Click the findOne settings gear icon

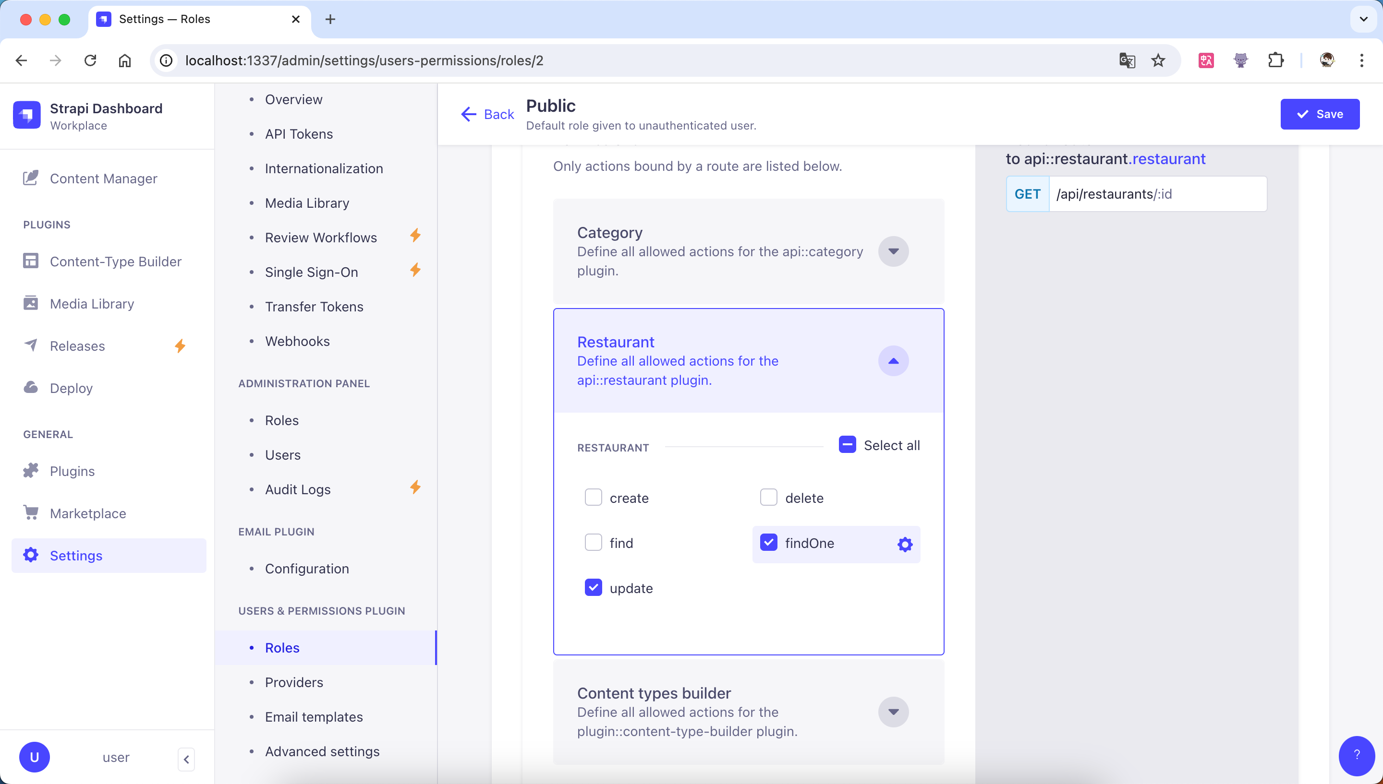904,544
